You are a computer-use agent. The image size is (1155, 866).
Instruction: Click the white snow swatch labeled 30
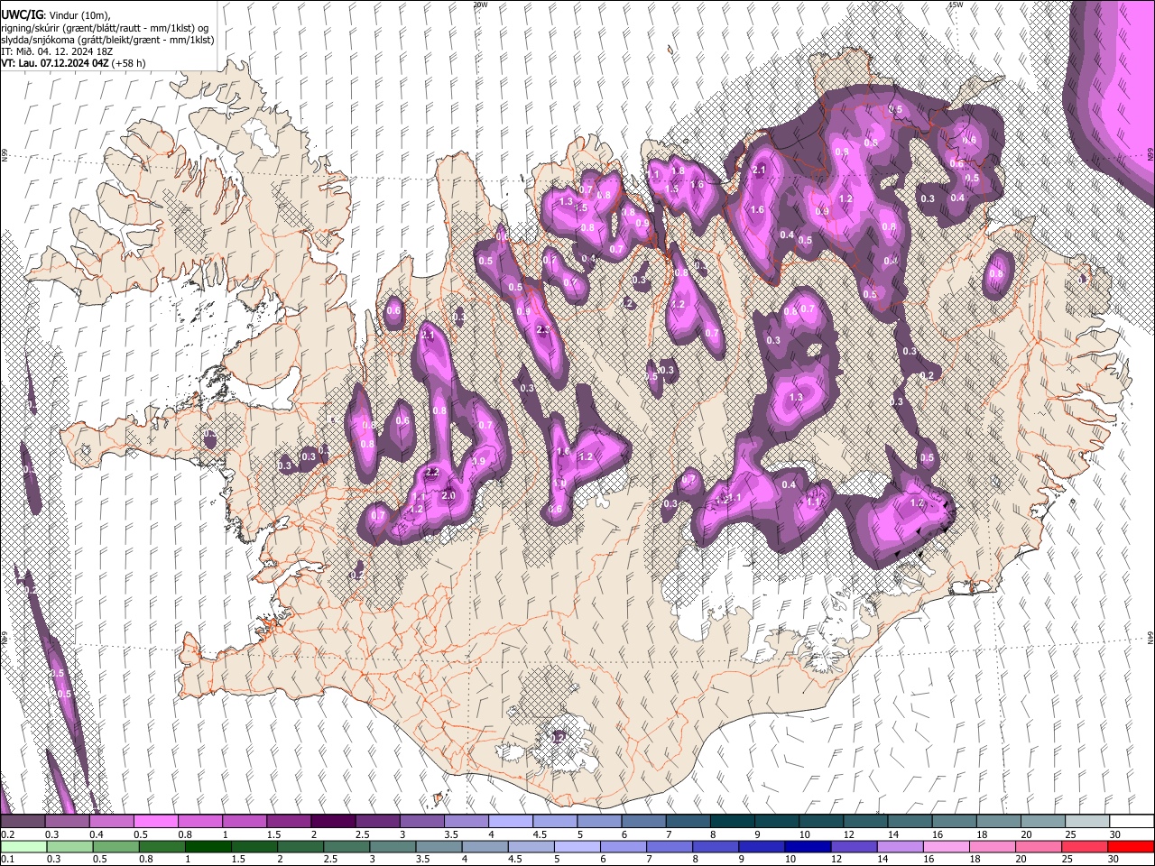coord(1132,821)
